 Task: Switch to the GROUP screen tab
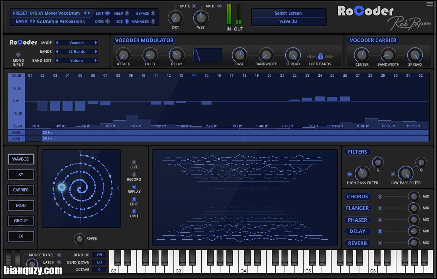coord(21,221)
